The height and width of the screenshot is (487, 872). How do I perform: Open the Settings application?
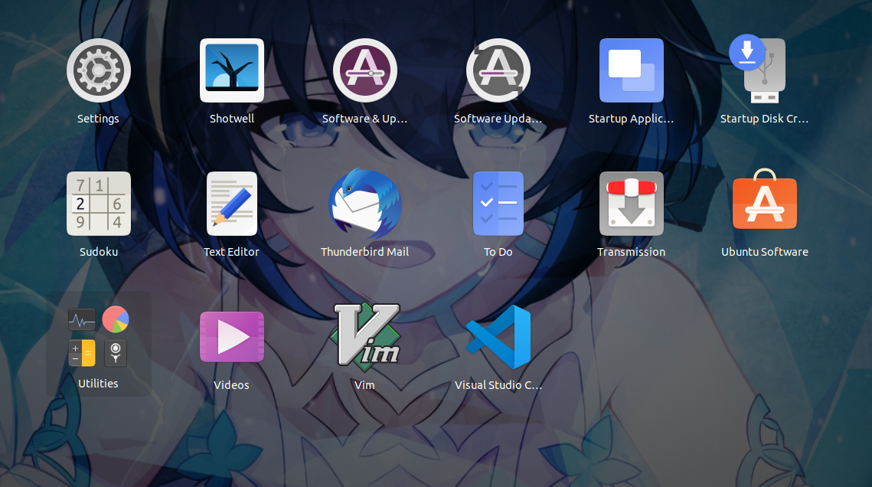(98, 70)
